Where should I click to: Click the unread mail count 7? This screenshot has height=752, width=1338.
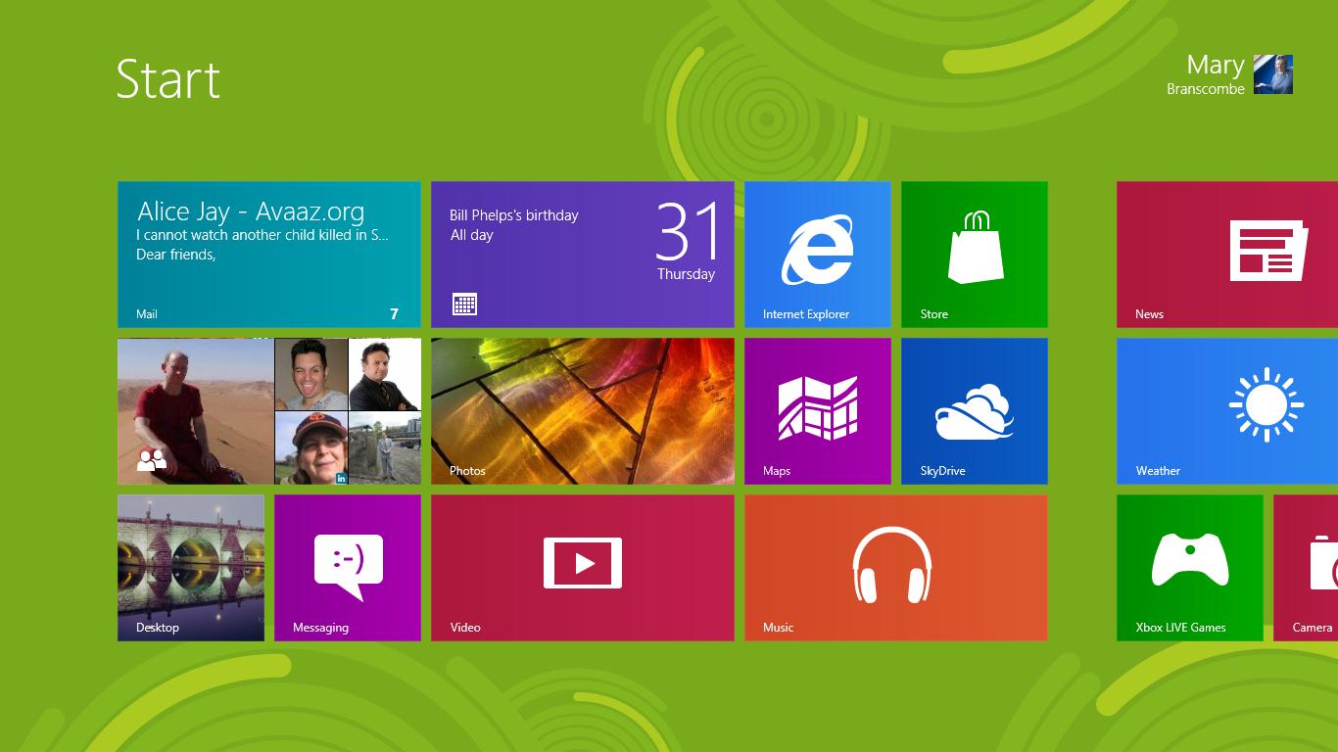tap(395, 314)
